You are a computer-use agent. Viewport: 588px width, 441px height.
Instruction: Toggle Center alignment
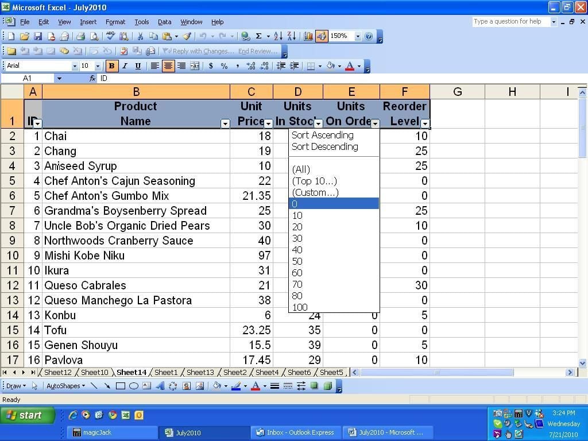(x=168, y=66)
